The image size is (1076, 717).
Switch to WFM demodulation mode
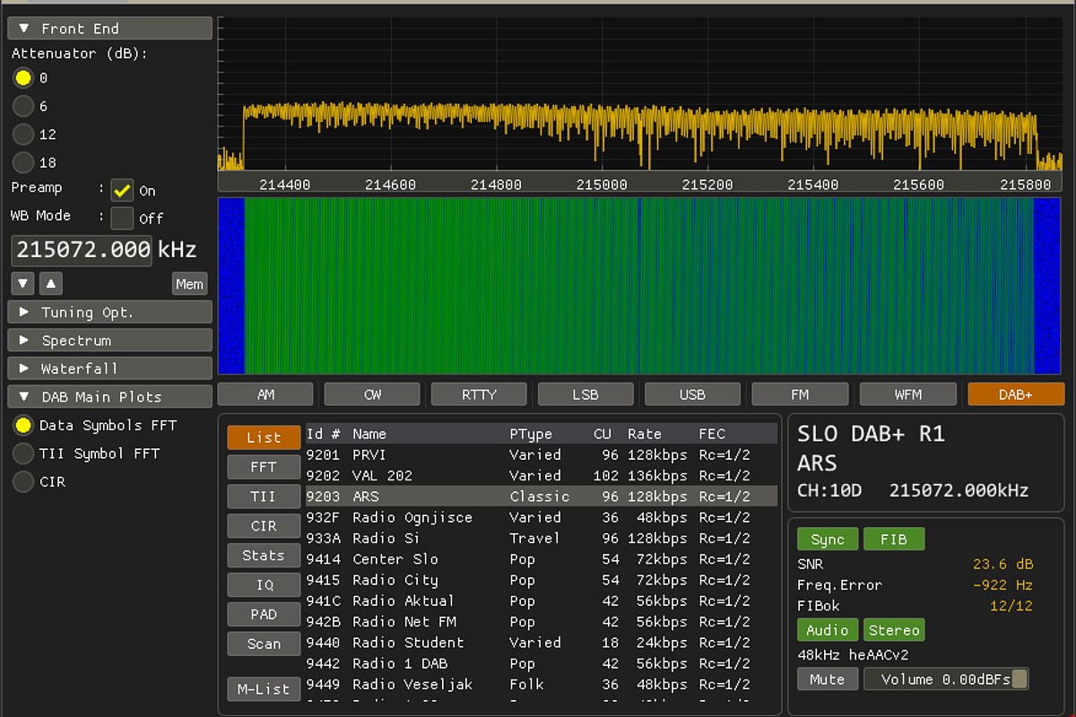(907, 394)
